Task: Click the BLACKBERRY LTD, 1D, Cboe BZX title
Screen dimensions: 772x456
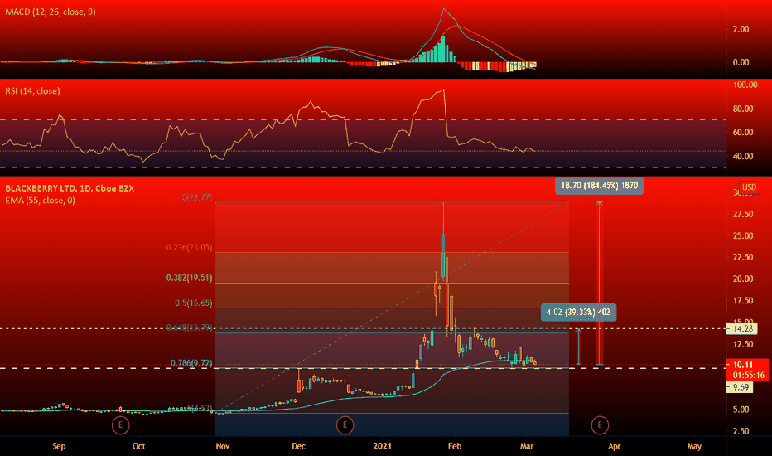Action: click(70, 188)
